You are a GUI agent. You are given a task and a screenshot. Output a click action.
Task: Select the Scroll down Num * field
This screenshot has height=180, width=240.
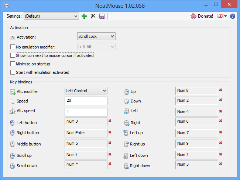(86, 165)
